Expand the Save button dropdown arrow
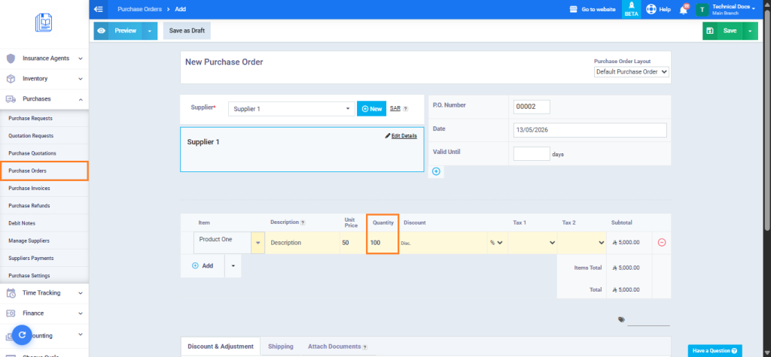 coord(750,31)
